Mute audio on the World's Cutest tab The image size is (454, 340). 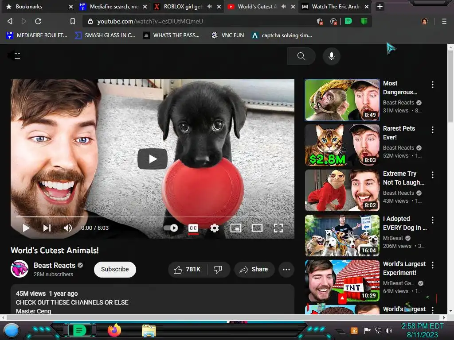[284, 6]
